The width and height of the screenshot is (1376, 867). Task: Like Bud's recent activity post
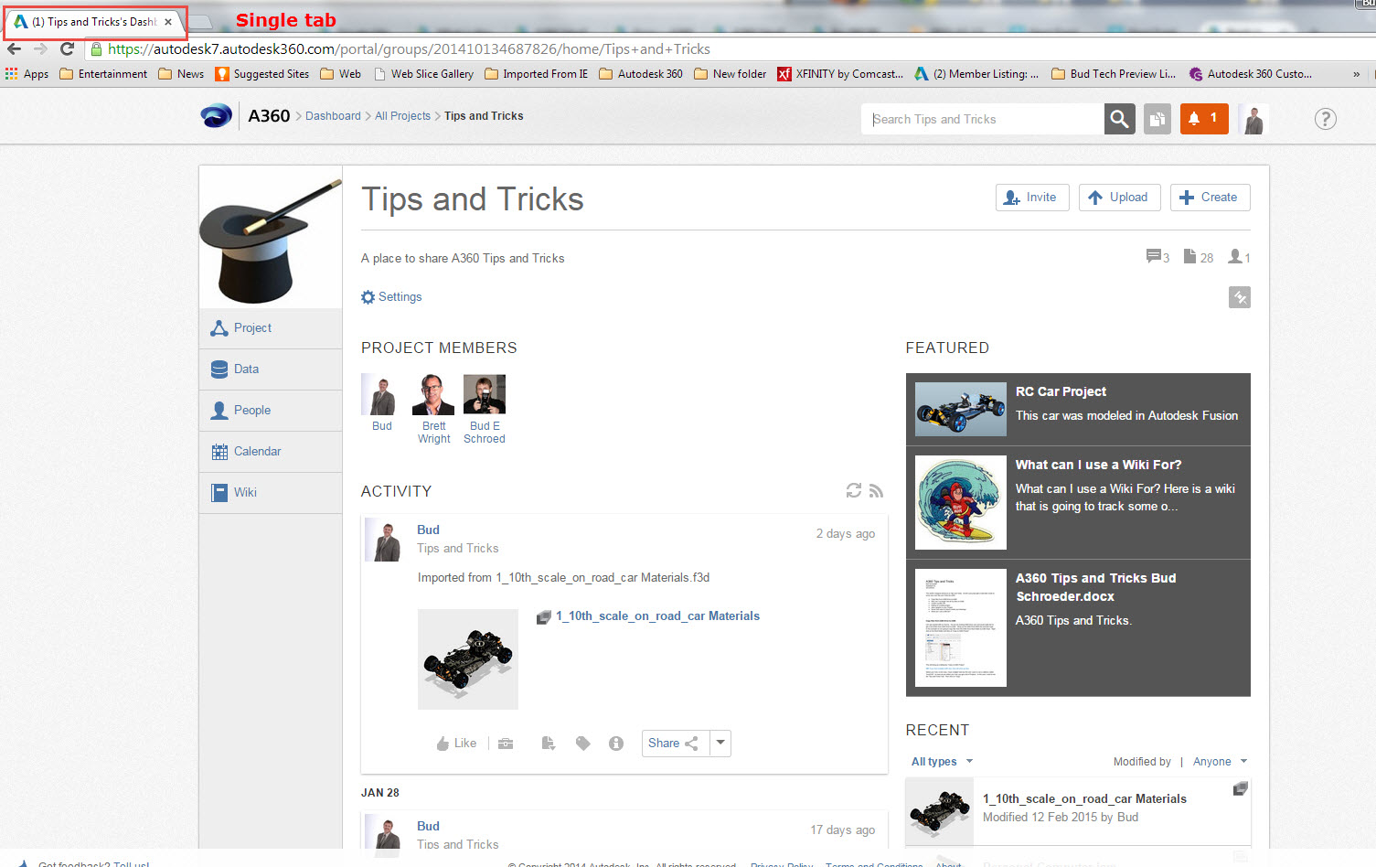pos(455,743)
